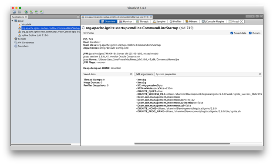Click the Snapshots icon in tree
The height and width of the screenshot is (164, 273).
pyautogui.click(x=16, y=46)
